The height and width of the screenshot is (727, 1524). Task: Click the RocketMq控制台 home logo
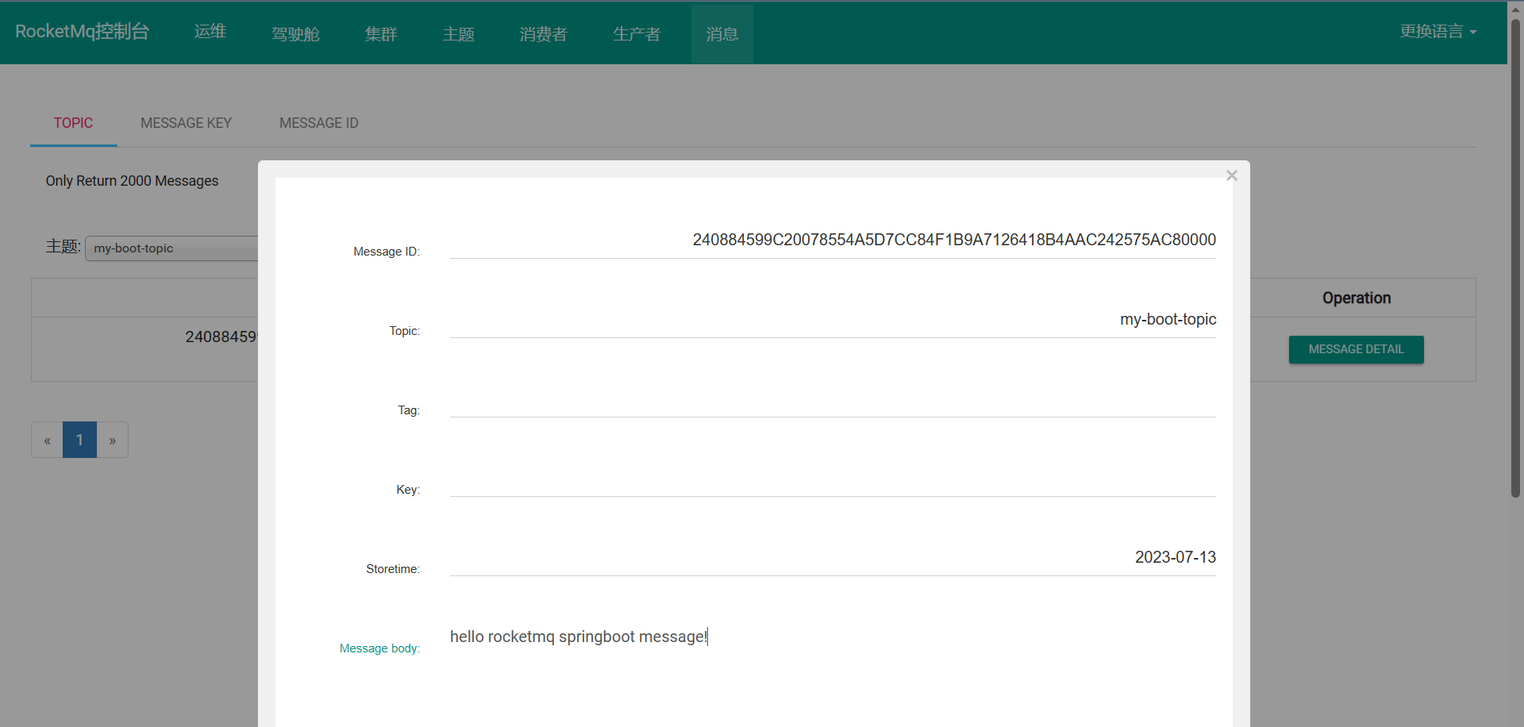tap(83, 32)
